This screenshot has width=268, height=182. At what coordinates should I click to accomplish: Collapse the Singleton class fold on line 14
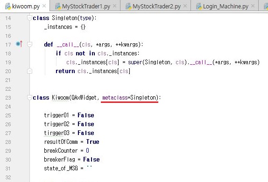tap(29, 18)
